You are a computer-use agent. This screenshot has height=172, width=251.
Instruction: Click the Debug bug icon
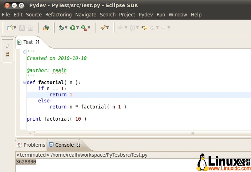(61, 28)
